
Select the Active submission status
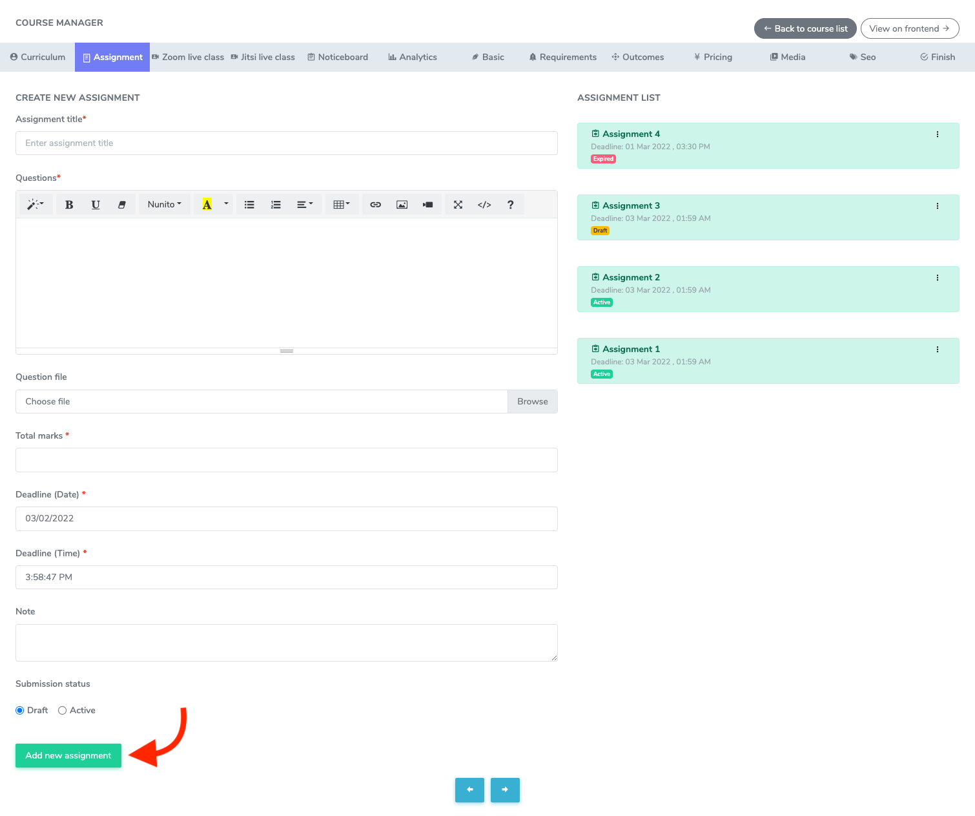[x=63, y=710]
